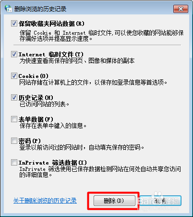Close the delete browsing history dialog

pyautogui.click(x=181, y=9)
